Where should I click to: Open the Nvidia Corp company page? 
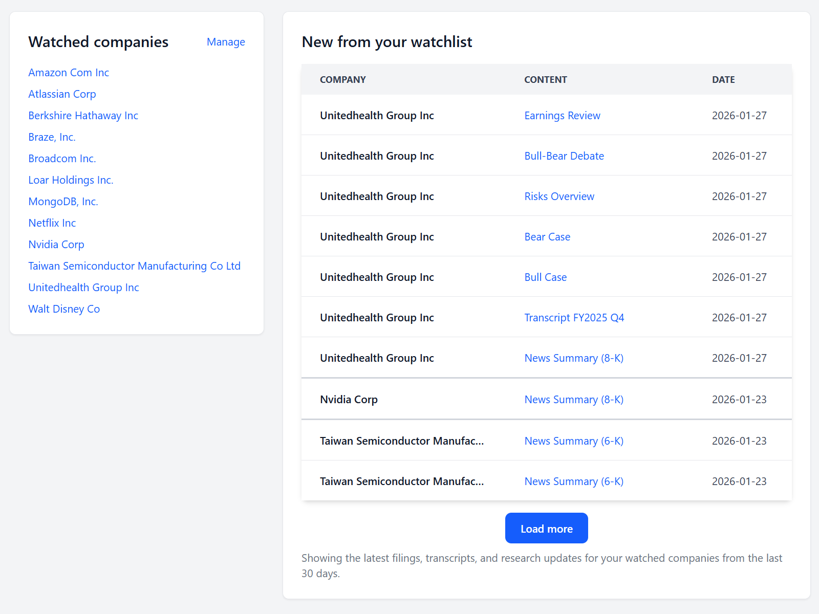point(56,245)
